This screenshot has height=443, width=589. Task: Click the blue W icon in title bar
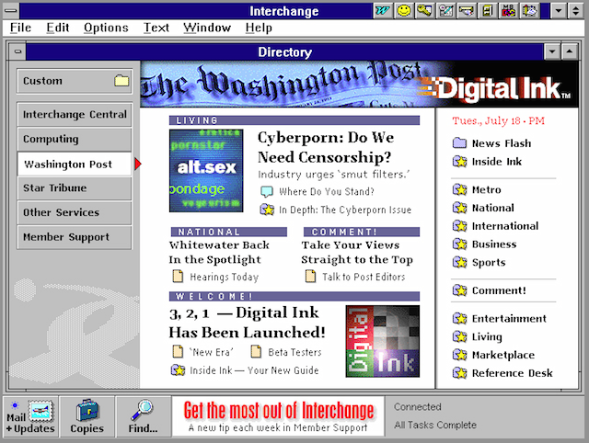(383, 11)
